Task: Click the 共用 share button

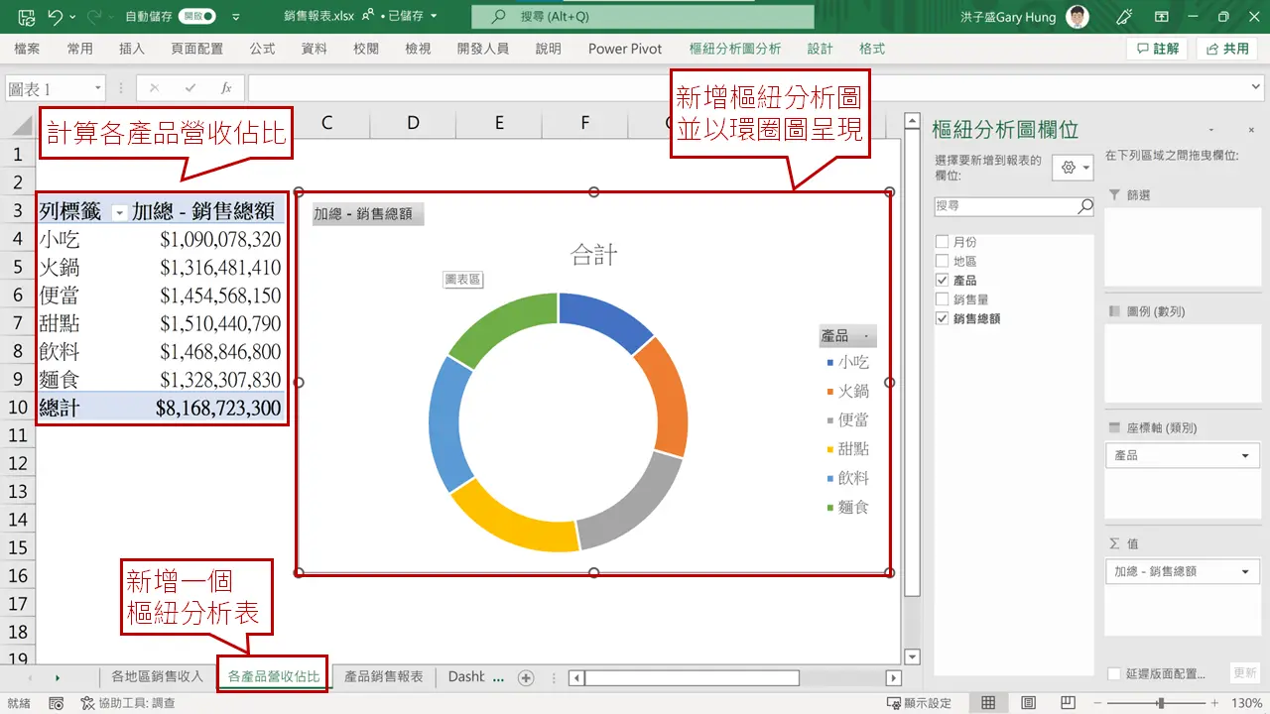Action: pos(1227,49)
